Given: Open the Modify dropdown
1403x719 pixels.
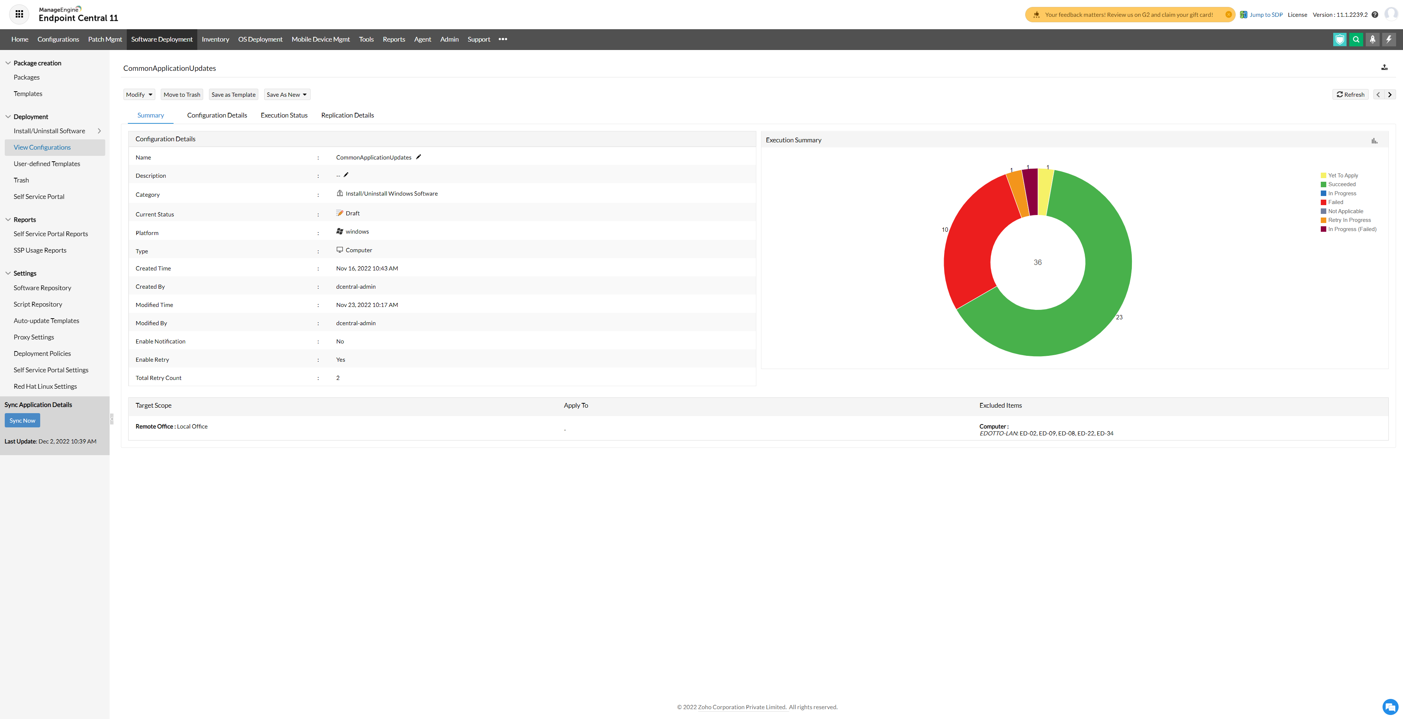Looking at the screenshot, I should pyautogui.click(x=139, y=95).
